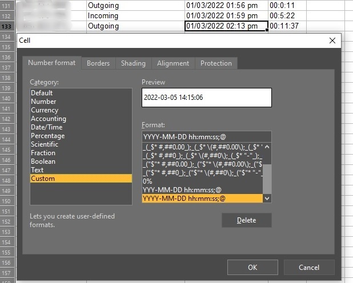
Task: Confirm with the OK button
Action: [252, 268]
